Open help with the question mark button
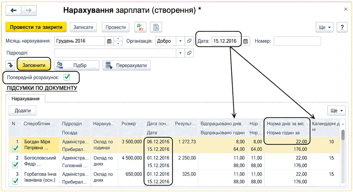Image resolution: width=353 pixels, height=192 pixels. 342,27
